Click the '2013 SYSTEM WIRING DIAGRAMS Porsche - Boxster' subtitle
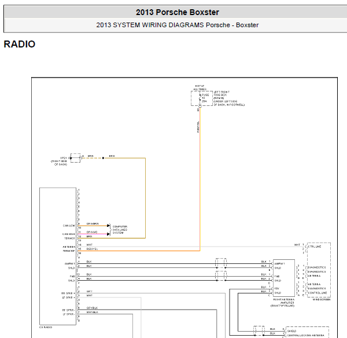Viewport: 347px width, 338px height. tap(178, 25)
